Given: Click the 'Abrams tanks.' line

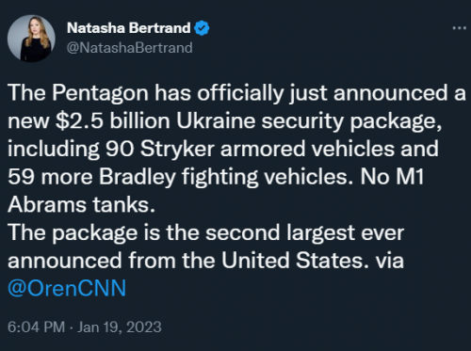Looking at the screenshot, I should coord(81,205).
